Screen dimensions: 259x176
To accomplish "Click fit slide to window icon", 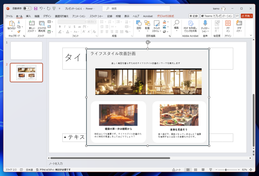I will pyautogui.click(x=251, y=170).
